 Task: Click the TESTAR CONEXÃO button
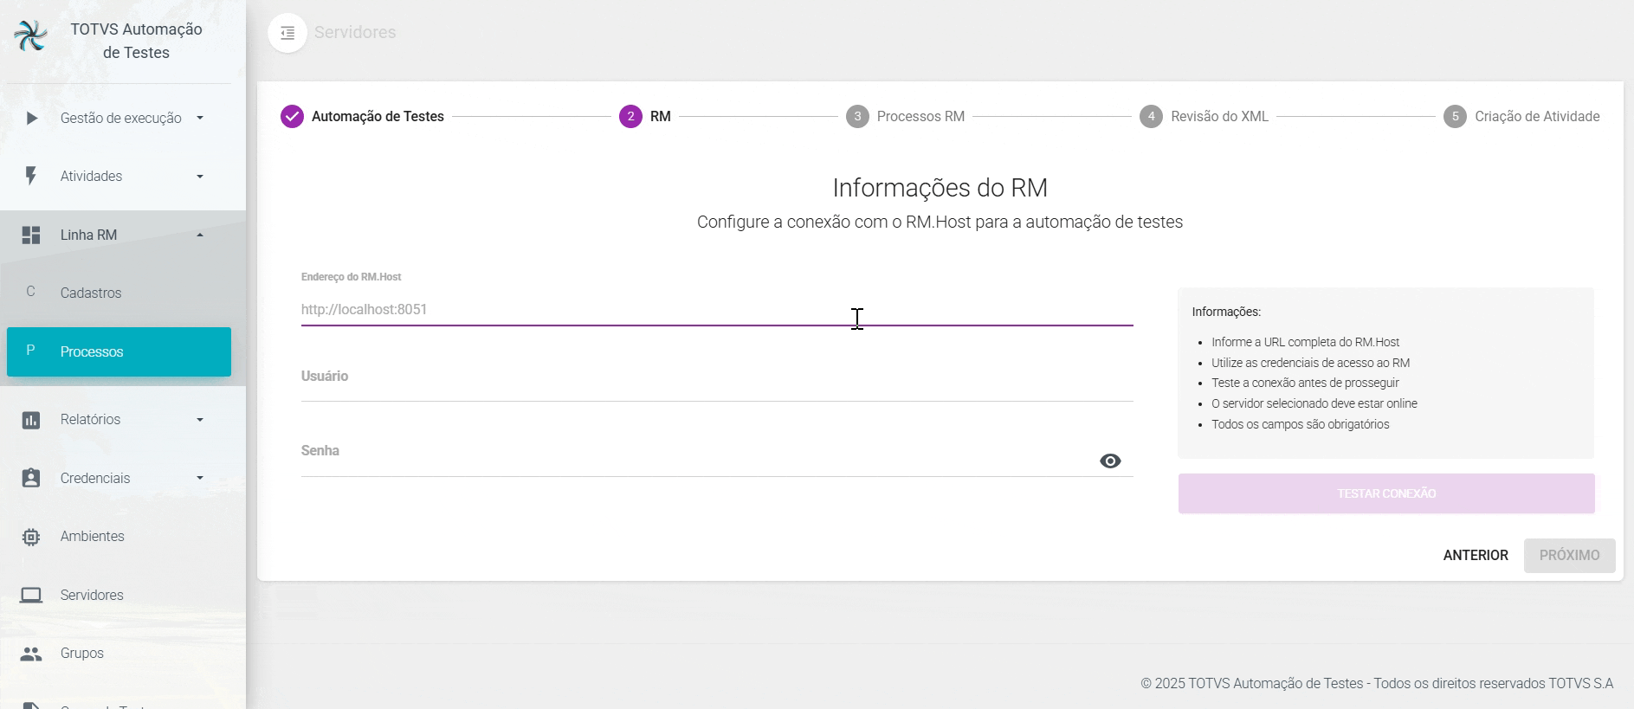[1386, 493]
